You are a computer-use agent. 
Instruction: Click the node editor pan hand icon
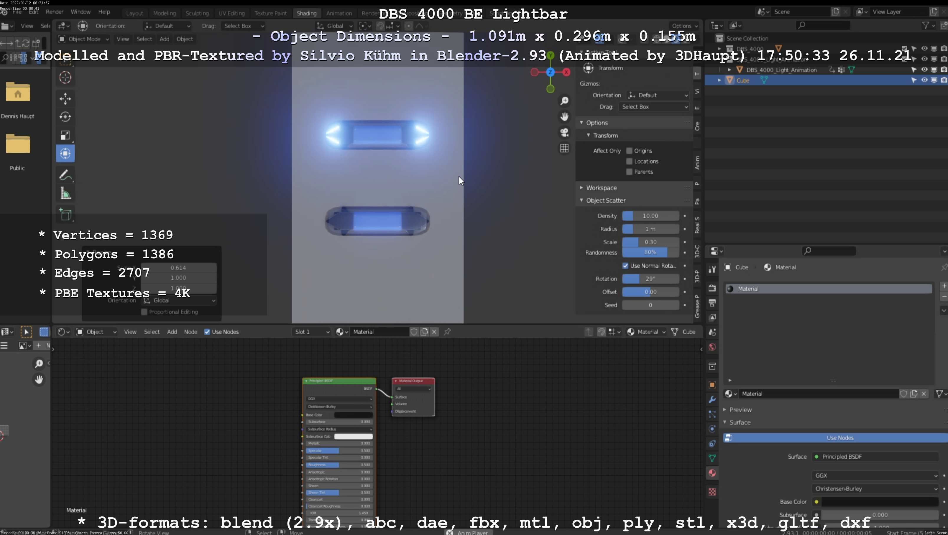coord(39,379)
